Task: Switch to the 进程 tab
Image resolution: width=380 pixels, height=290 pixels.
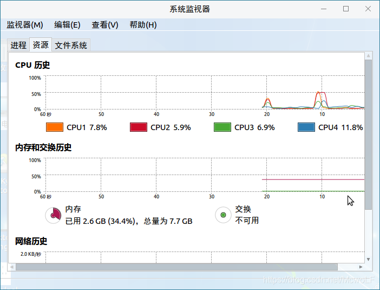Action: (18, 45)
